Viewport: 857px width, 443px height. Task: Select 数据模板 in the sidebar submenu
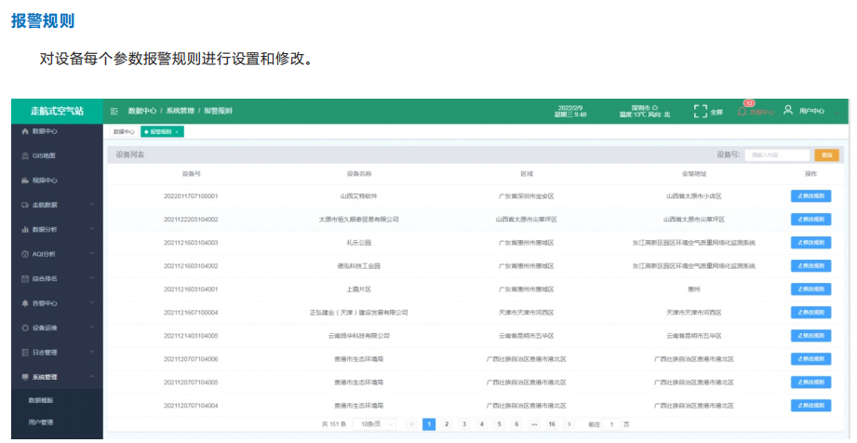pyautogui.click(x=41, y=400)
